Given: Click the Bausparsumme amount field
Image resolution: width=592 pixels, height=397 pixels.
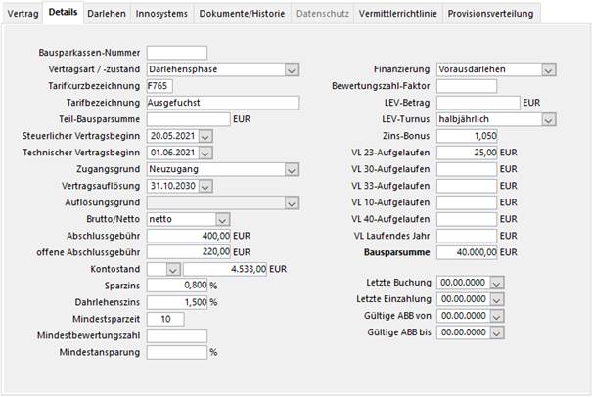Looking at the screenshot, I should [x=467, y=252].
